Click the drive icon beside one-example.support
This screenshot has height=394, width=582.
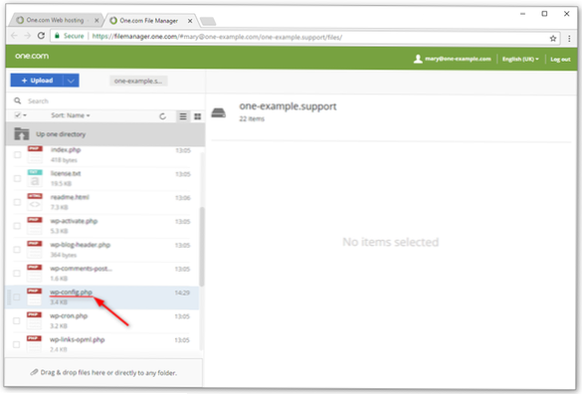pyautogui.click(x=219, y=112)
